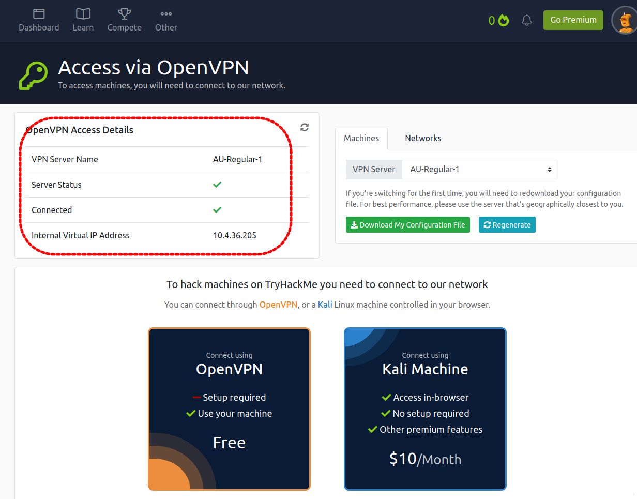This screenshot has width=637, height=499.
Task: Click the IP address 10.4.36.205
Action: click(x=235, y=235)
